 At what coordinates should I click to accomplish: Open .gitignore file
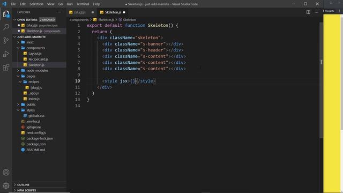click(33, 127)
